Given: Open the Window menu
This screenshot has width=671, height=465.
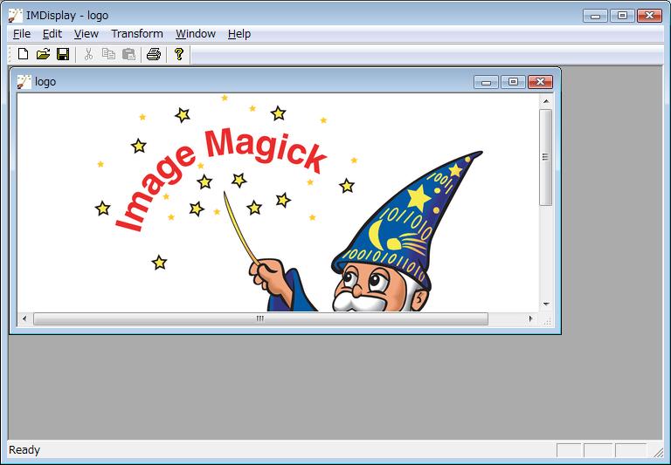Looking at the screenshot, I should pyautogui.click(x=196, y=34).
